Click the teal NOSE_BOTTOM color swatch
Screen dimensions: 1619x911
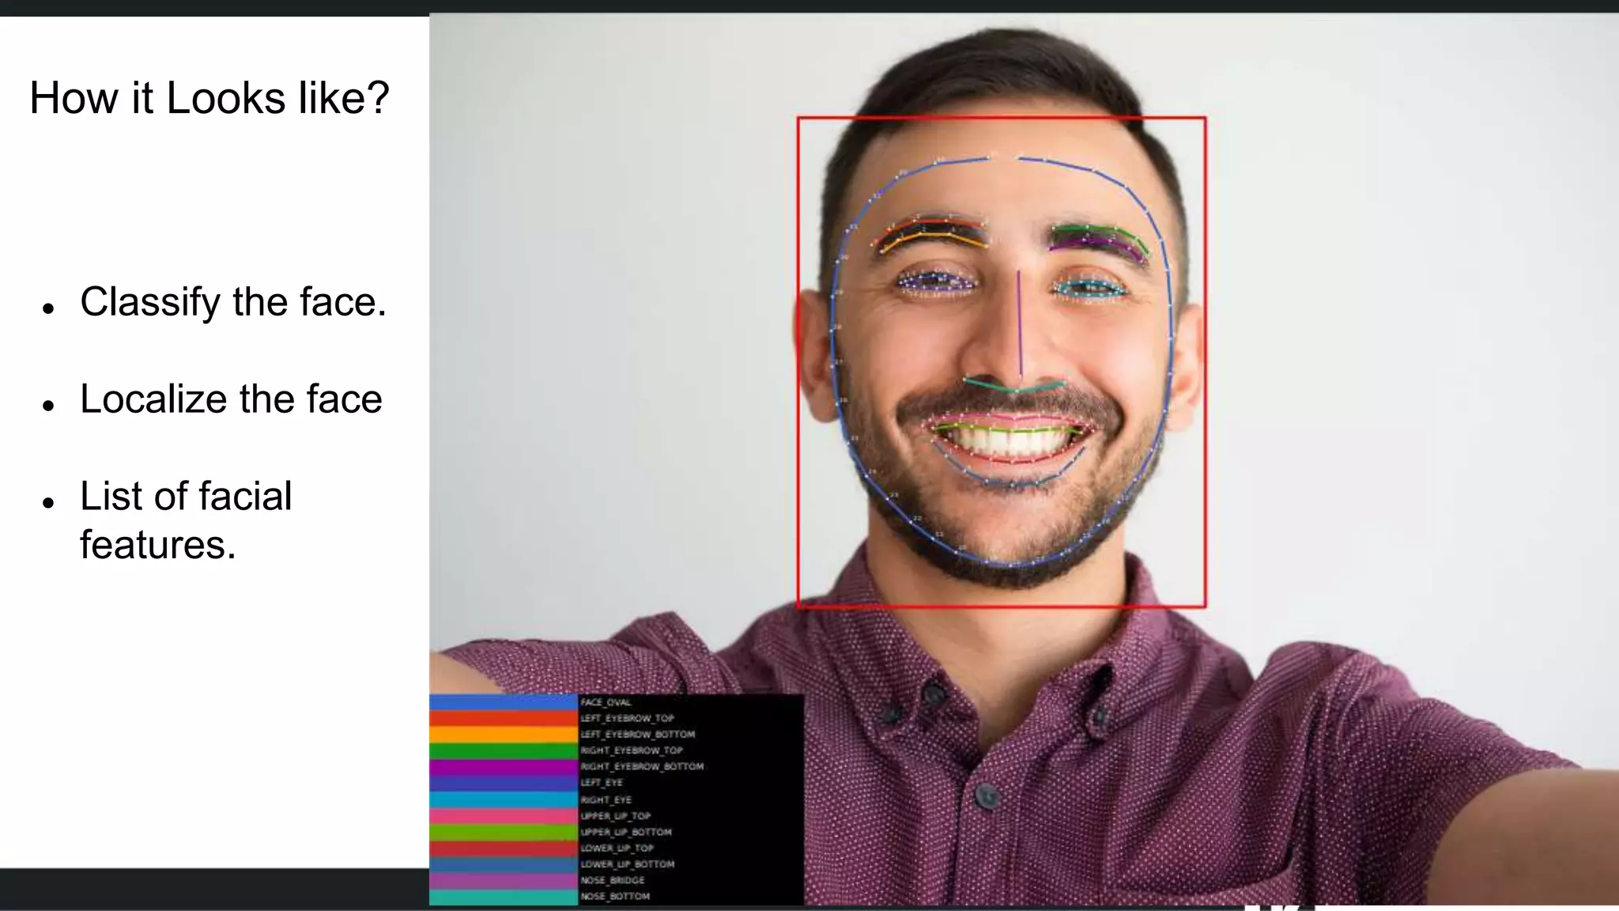504,897
